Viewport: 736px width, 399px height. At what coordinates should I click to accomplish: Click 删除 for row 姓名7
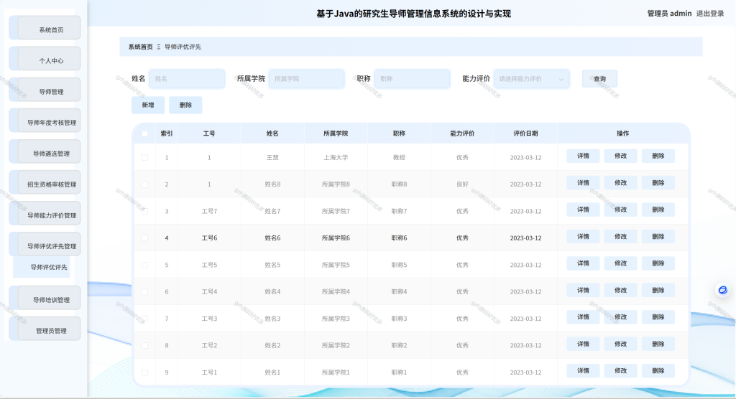tap(658, 210)
